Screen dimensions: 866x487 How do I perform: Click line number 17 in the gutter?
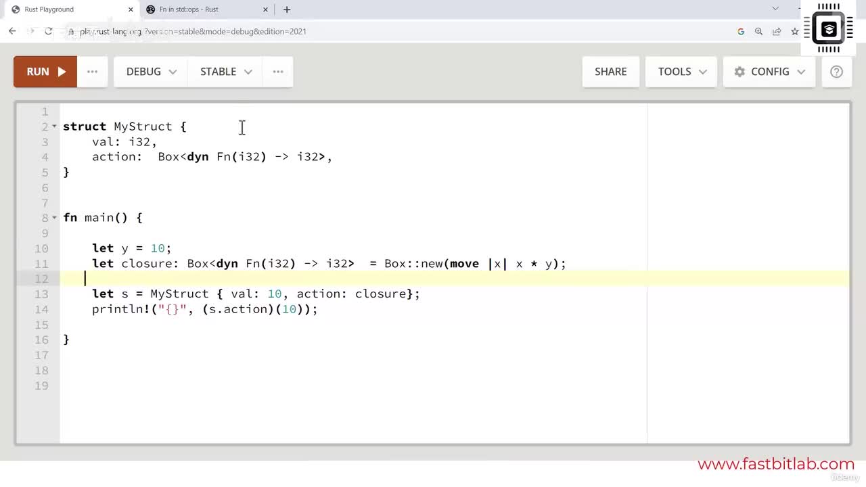coord(41,355)
